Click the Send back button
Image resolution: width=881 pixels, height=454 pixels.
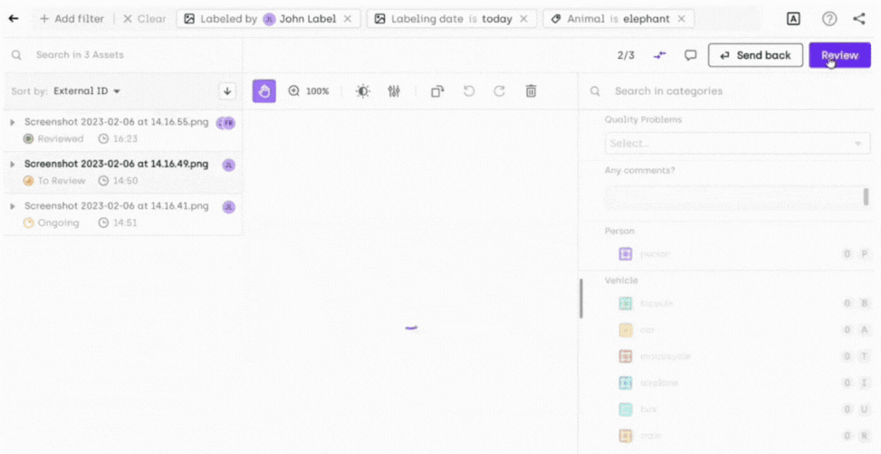tap(755, 55)
